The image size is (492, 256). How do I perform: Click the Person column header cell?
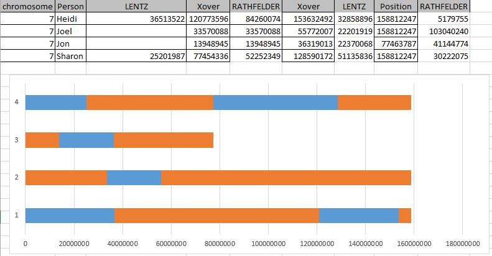point(70,6)
